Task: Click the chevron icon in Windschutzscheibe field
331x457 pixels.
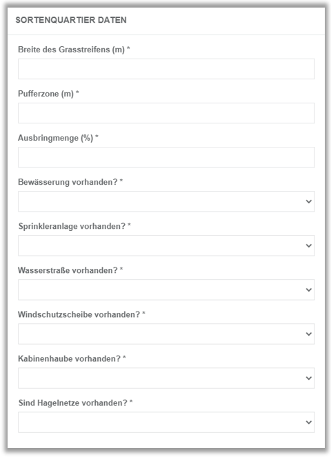Action: click(308, 334)
